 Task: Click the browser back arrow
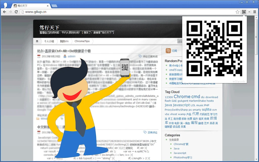point(5,12)
